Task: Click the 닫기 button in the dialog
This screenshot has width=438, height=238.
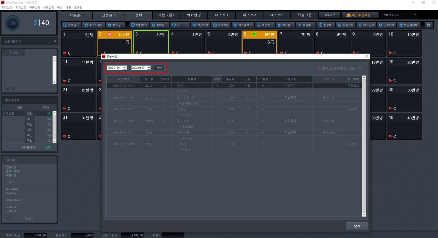Action: click(357, 226)
